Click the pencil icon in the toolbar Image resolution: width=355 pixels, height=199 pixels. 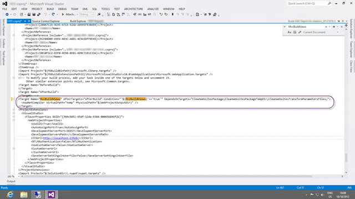pyautogui.click(x=215, y=14)
